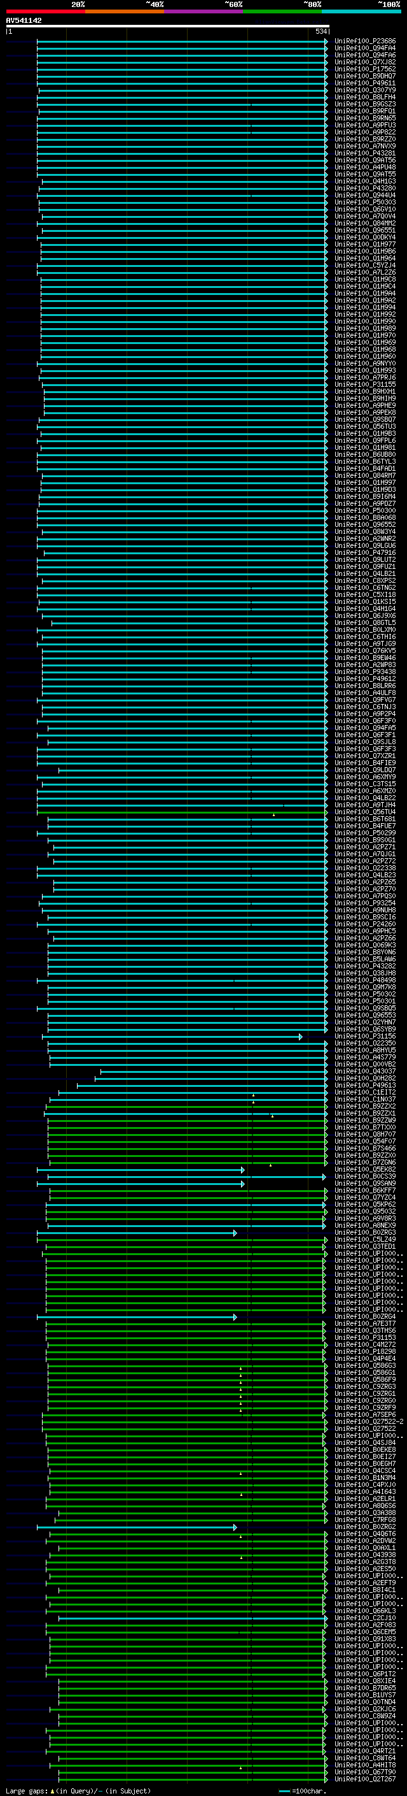Screen dimensions: 407x1796
Task: Select the UniRef100_B8LFH4 label
Action: (x=364, y=97)
